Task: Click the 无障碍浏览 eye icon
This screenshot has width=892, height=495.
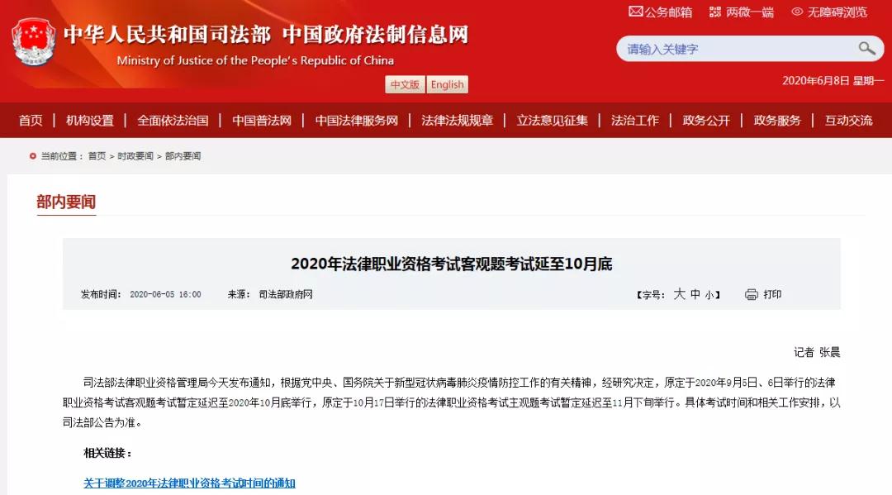Action: (797, 12)
